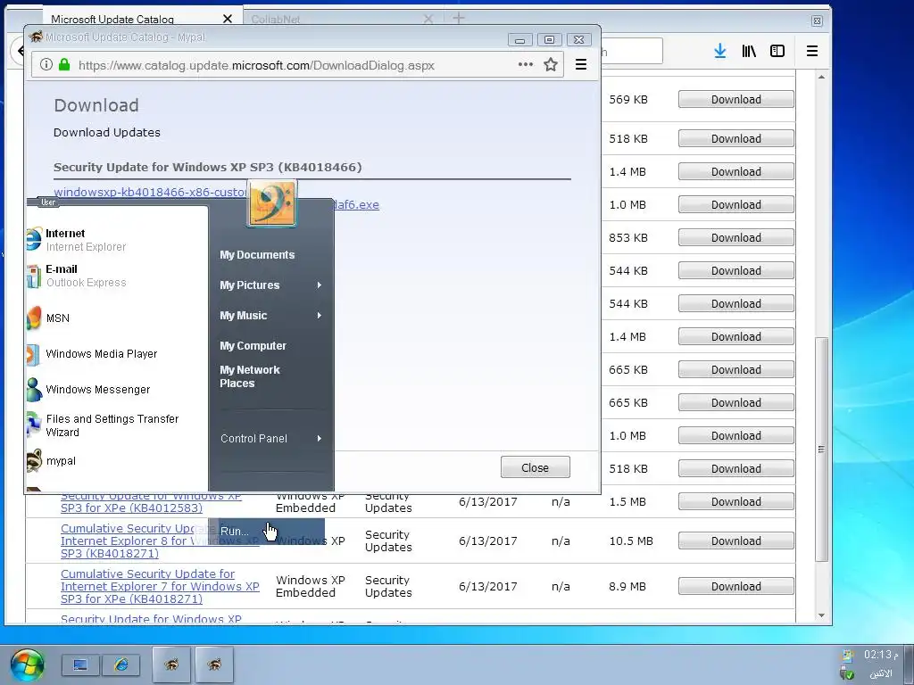The width and height of the screenshot is (914, 685).
Task: Open My Network Places
Action: point(250,377)
